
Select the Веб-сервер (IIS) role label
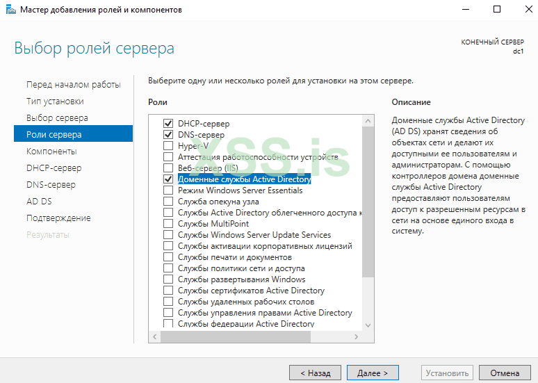click(x=208, y=168)
